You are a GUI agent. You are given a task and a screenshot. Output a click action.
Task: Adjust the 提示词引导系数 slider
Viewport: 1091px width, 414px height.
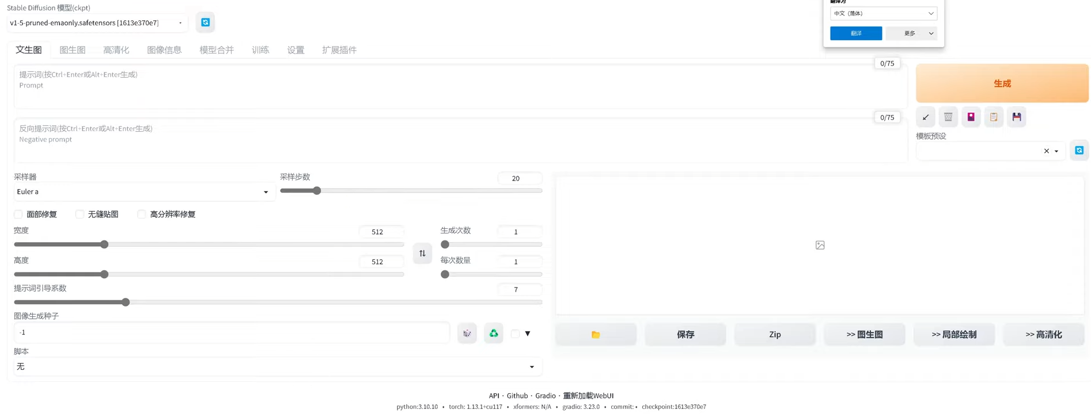[x=278, y=302]
